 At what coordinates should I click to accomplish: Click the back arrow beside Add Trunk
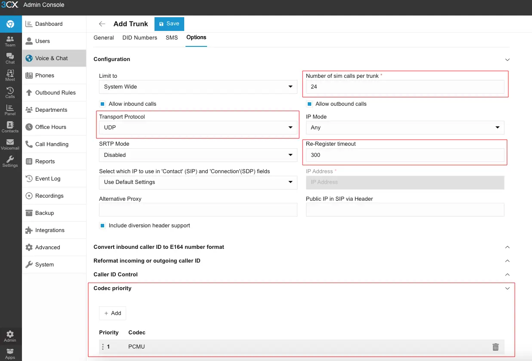(x=102, y=24)
